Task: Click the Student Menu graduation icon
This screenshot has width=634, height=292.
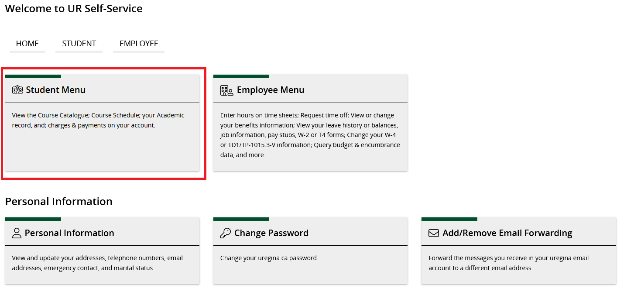Action: coord(17,90)
